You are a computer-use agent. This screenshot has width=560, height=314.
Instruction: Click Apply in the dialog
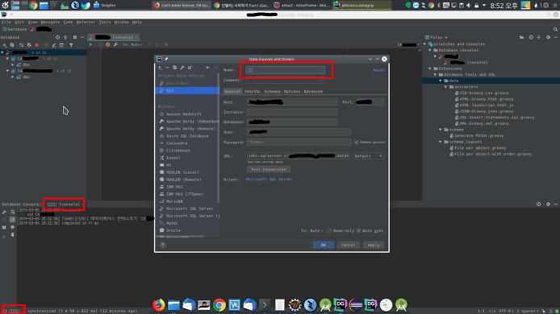[x=374, y=245]
